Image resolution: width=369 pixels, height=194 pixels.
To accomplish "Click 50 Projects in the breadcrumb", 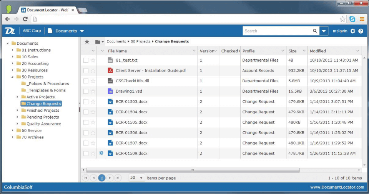I will (141, 41).
